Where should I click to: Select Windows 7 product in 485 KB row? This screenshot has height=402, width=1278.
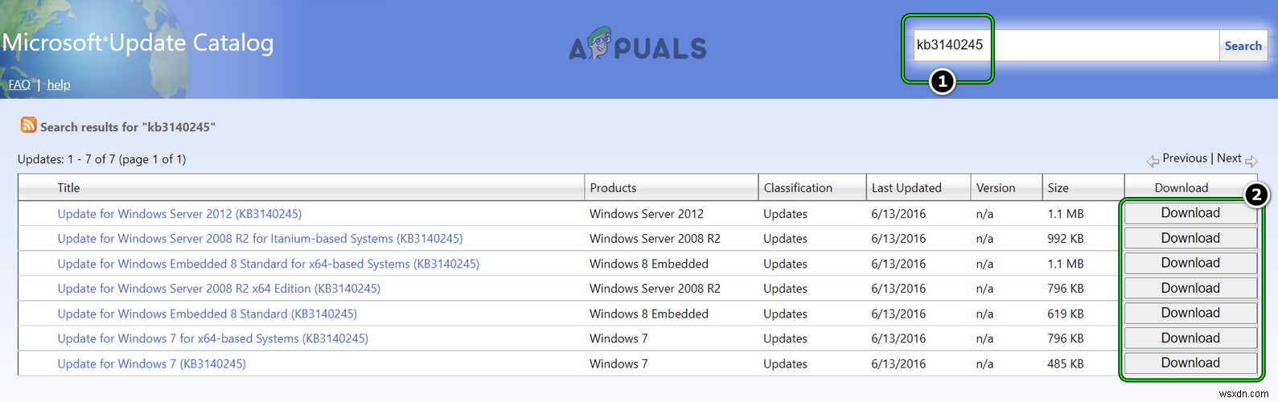click(618, 363)
